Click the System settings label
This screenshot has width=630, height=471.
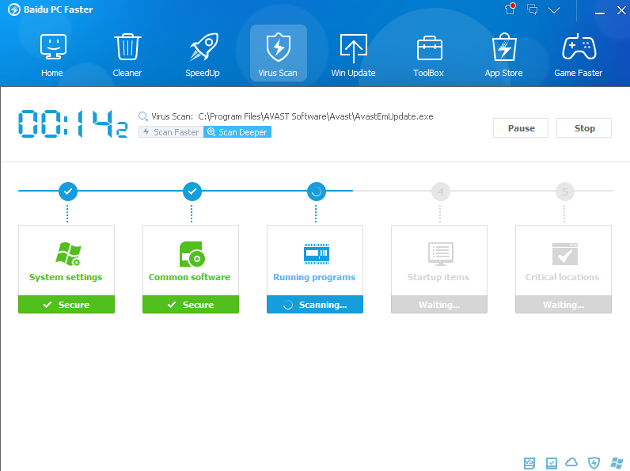pyautogui.click(x=66, y=277)
